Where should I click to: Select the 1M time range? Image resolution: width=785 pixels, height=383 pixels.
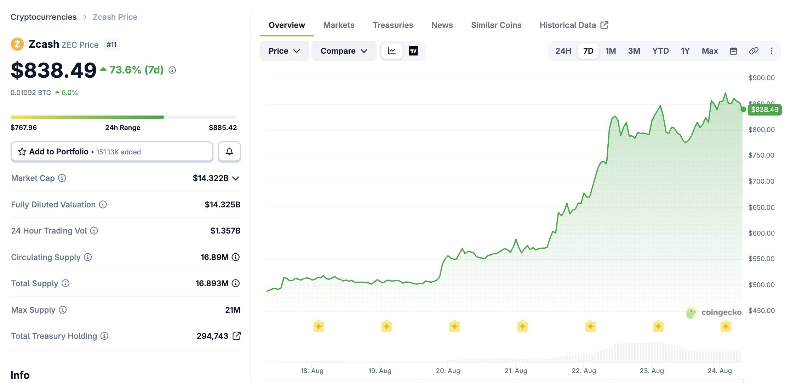pyautogui.click(x=611, y=51)
